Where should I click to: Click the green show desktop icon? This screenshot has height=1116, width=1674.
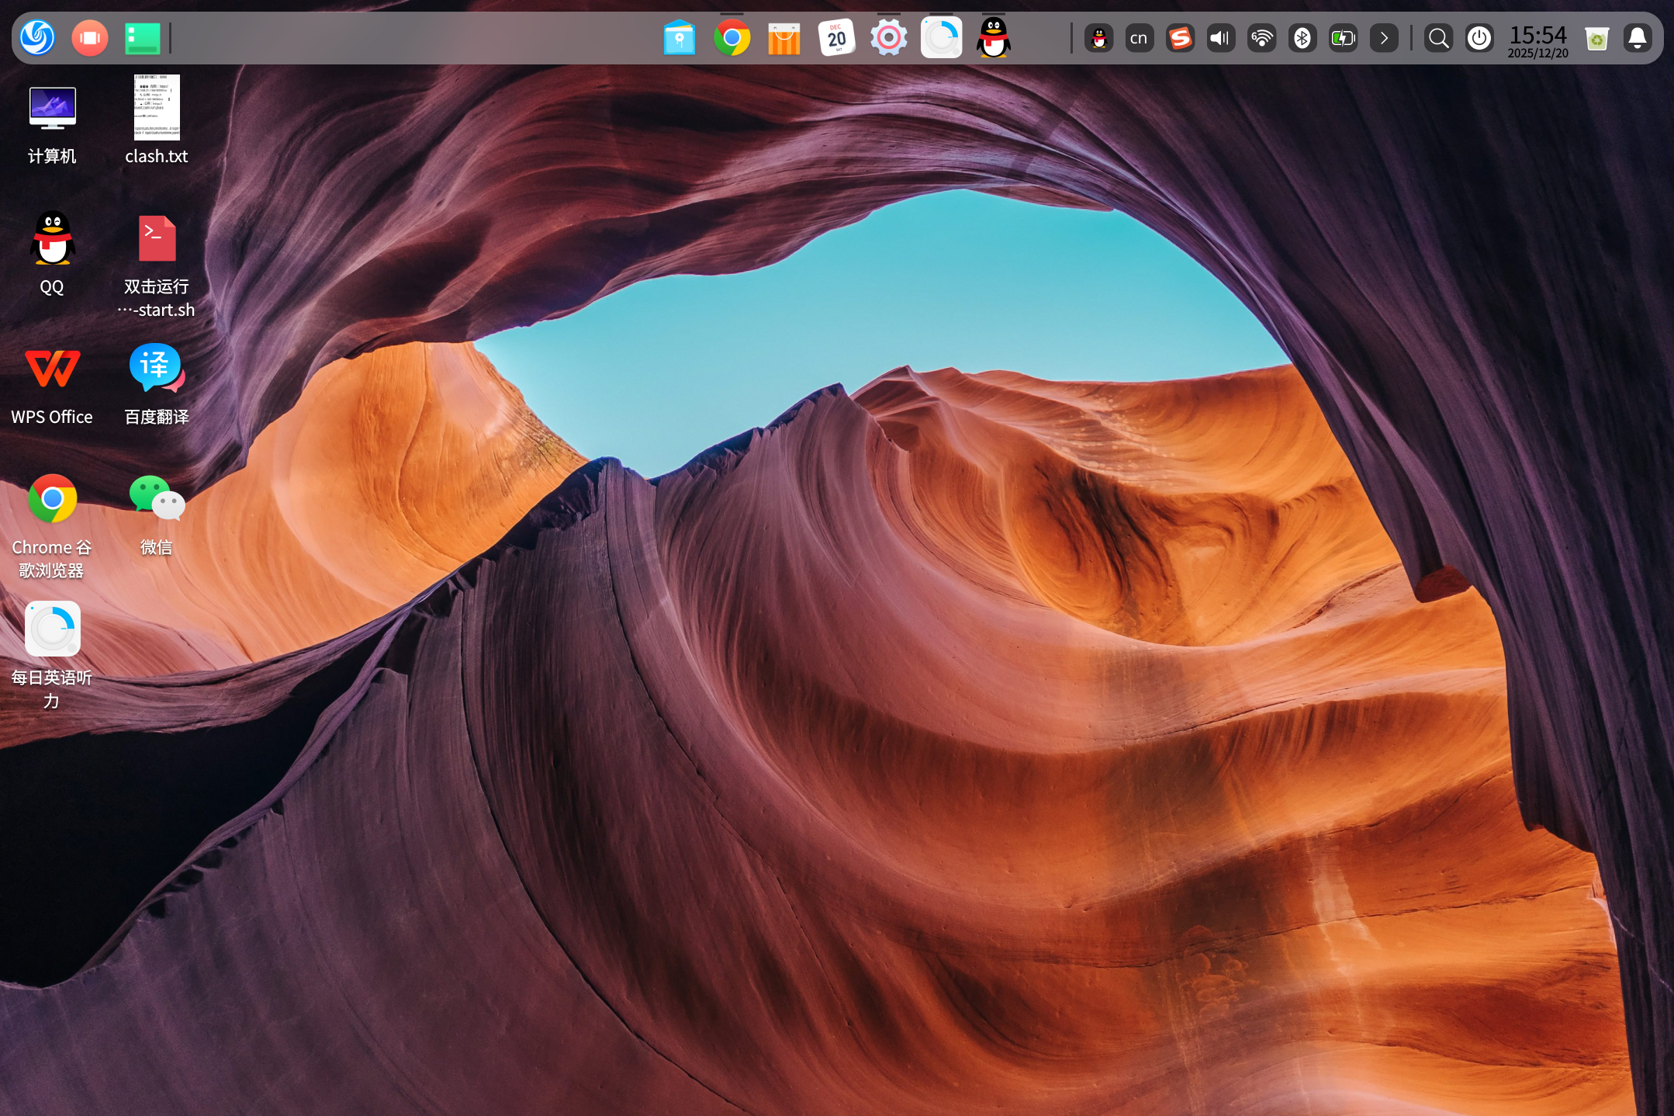tap(143, 38)
